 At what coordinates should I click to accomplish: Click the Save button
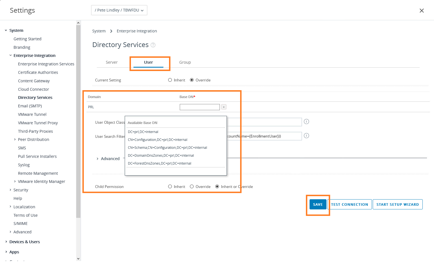(318, 204)
